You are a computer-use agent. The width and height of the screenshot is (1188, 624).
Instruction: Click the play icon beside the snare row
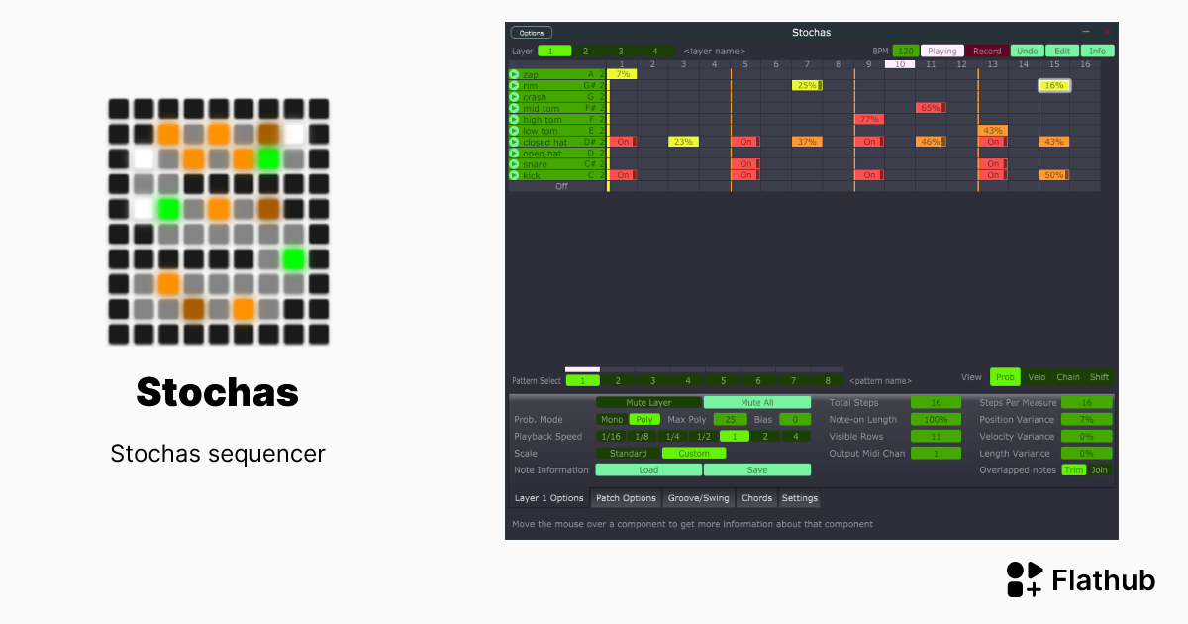click(x=514, y=164)
